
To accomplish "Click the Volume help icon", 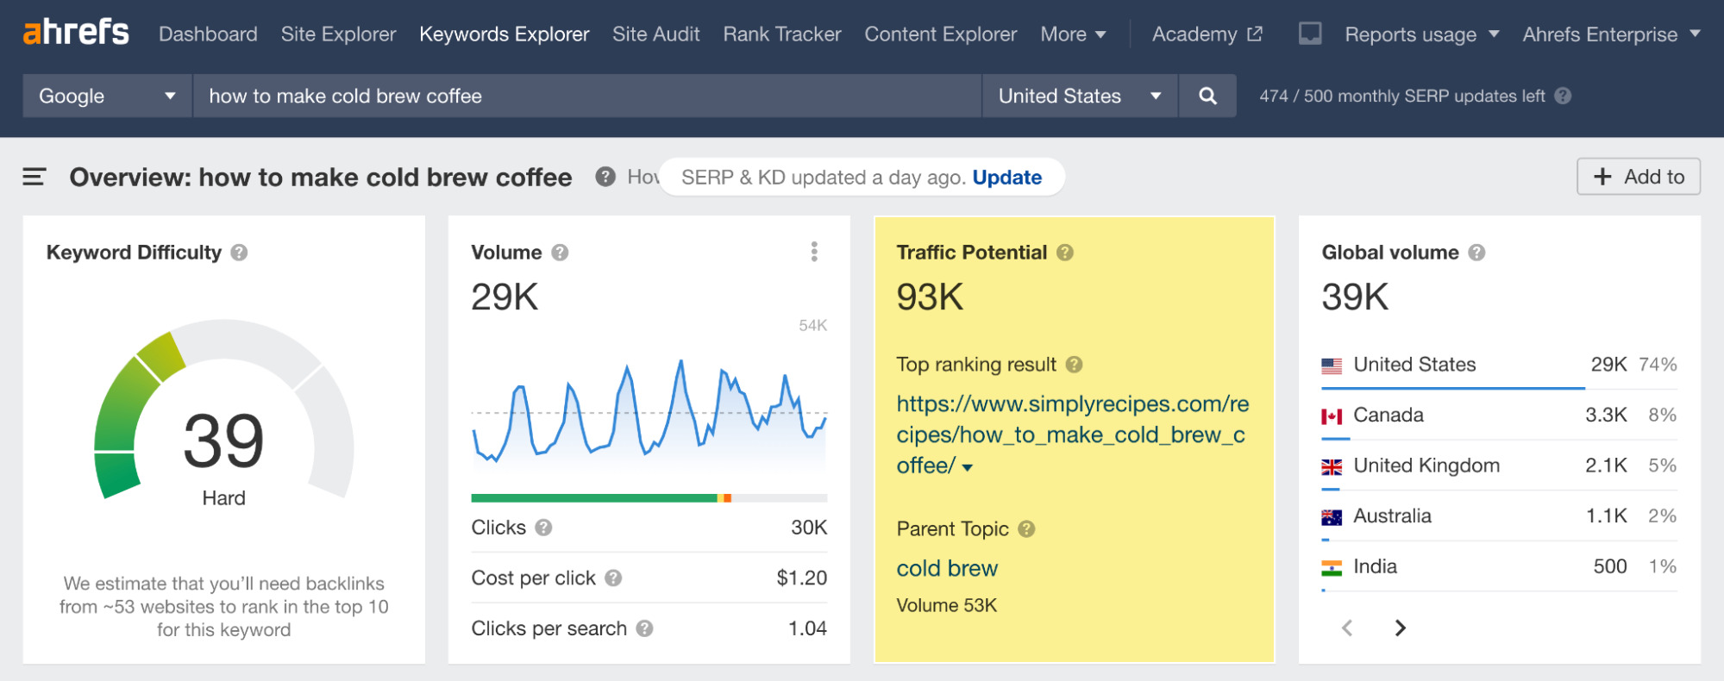I will click(x=560, y=253).
